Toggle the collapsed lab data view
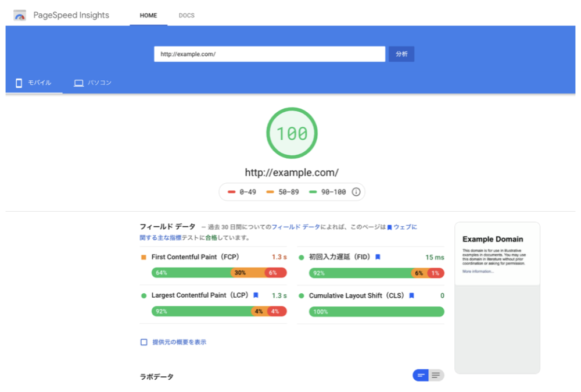This screenshot has height=392, width=581. click(x=421, y=375)
